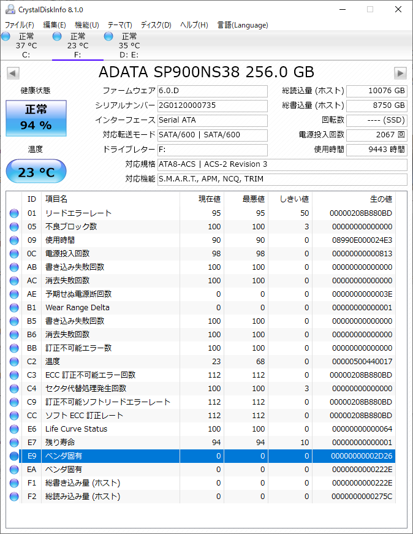Click status orb of row B6 消去失敗回数

(x=14, y=335)
